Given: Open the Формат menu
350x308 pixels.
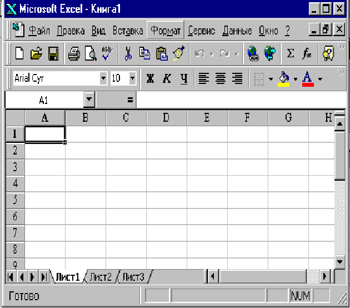Looking at the screenshot, I should click(x=166, y=30).
